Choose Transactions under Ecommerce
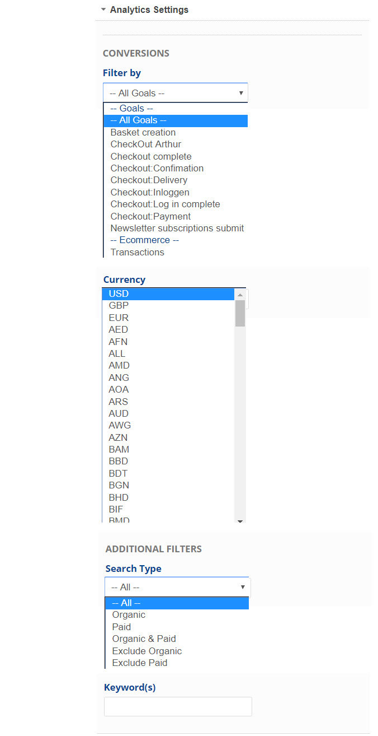This screenshot has width=378, height=736. 138,252
